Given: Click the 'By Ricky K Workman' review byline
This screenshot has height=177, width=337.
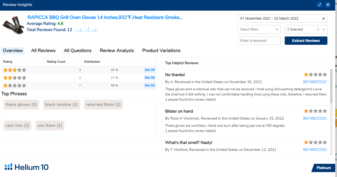Looking at the screenshot, I should tap(224, 118).
